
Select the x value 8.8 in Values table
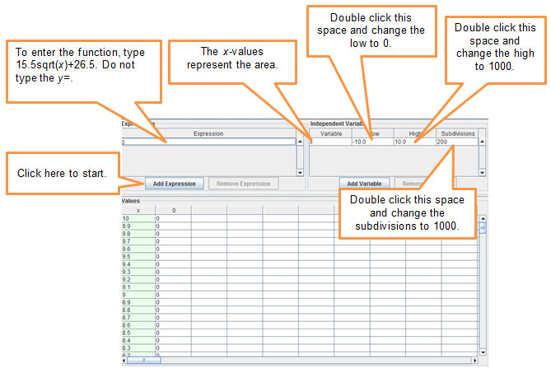click(138, 310)
